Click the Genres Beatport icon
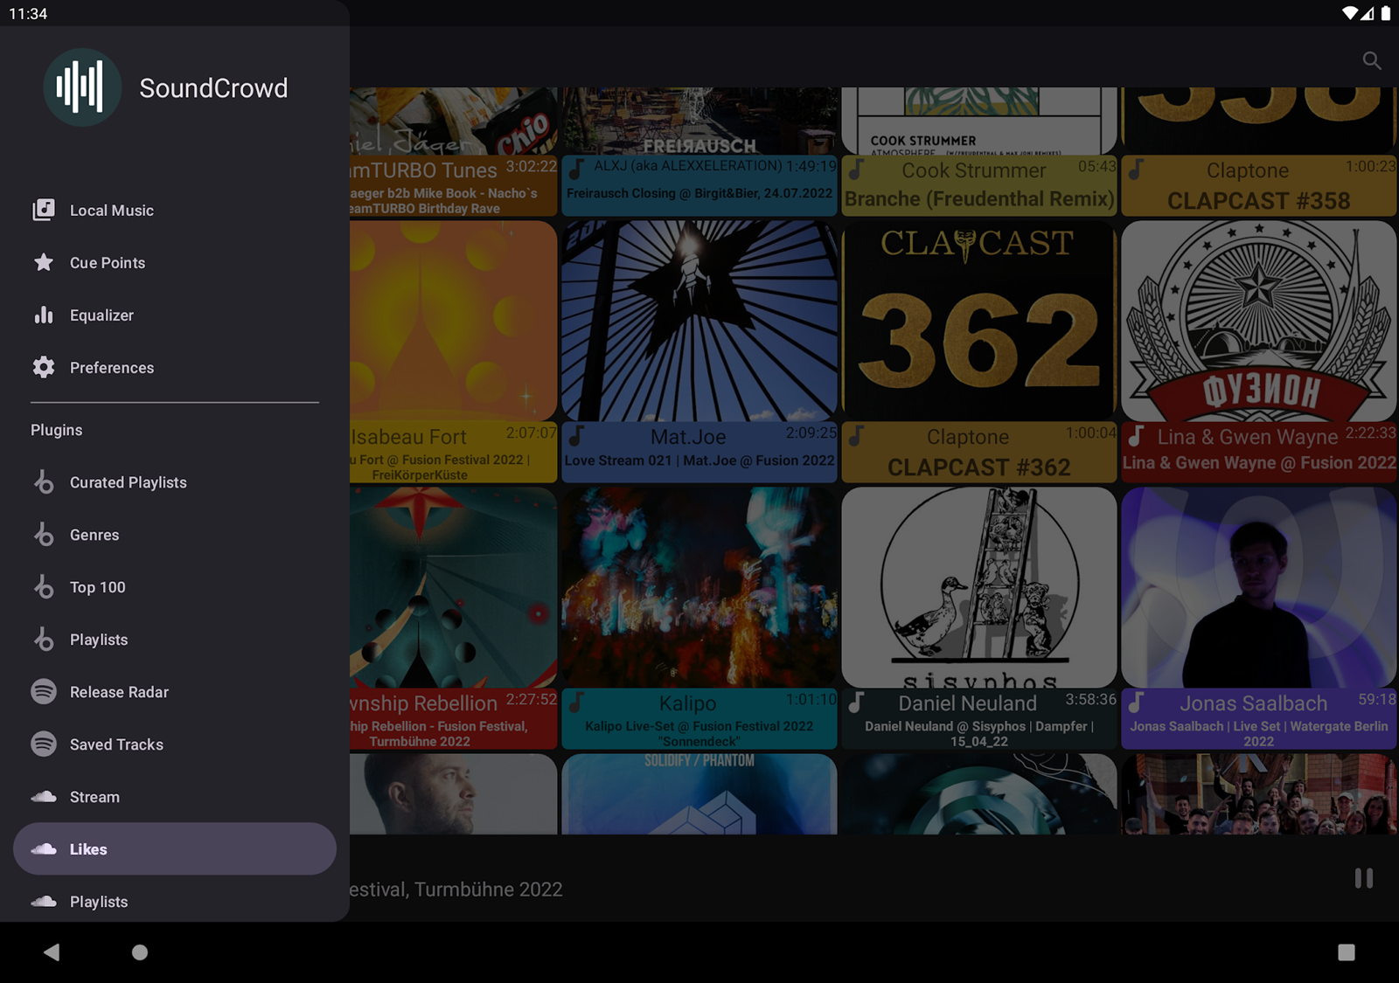Image resolution: width=1399 pixels, height=983 pixels. (44, 534)
